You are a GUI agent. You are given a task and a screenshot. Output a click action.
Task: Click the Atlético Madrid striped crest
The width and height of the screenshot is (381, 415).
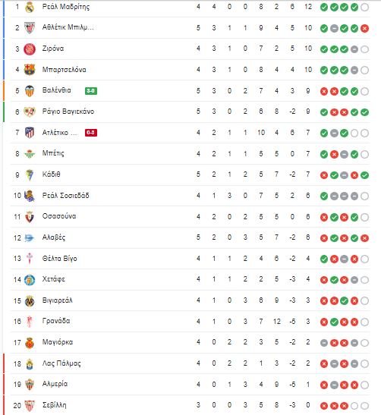coord(30,133)
